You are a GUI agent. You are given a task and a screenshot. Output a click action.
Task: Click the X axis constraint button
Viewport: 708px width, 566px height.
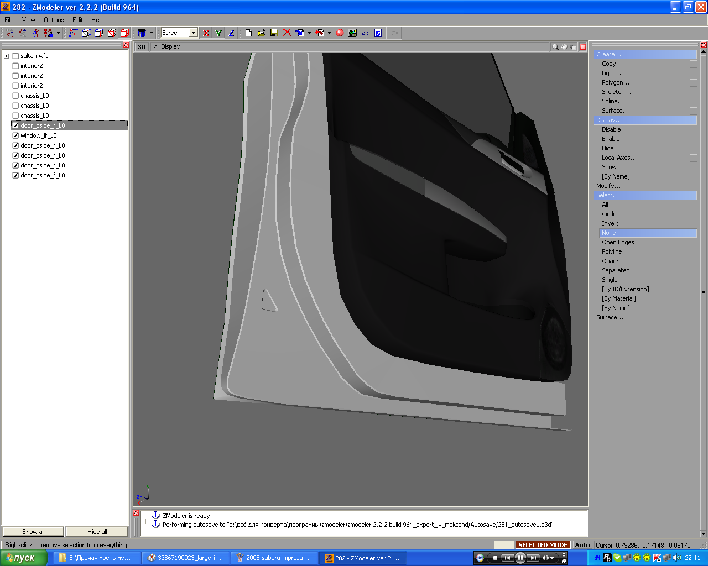click(x=206, y=33)
